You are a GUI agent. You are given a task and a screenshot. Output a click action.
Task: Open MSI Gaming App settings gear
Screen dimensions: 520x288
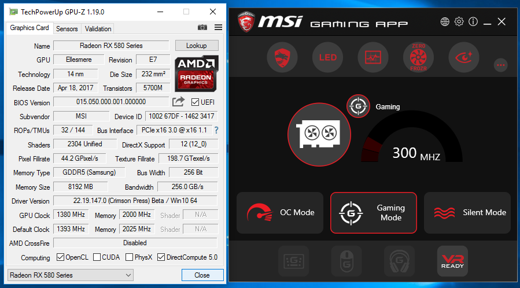tap(459, 22)
